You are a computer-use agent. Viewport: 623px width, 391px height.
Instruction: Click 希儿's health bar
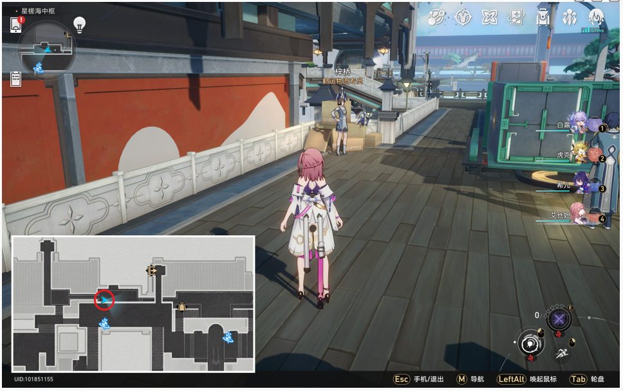tap(553, 191)
